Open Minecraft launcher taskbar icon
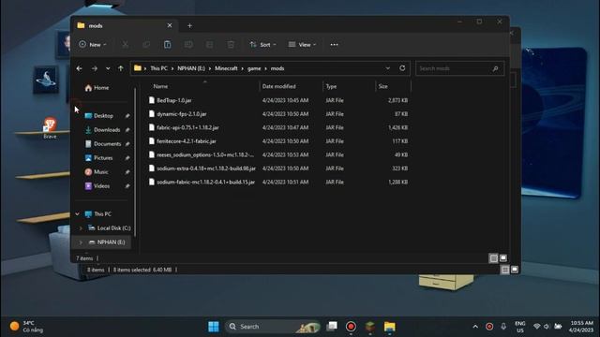This screenshot has height=337, width=600. (370, 327)
